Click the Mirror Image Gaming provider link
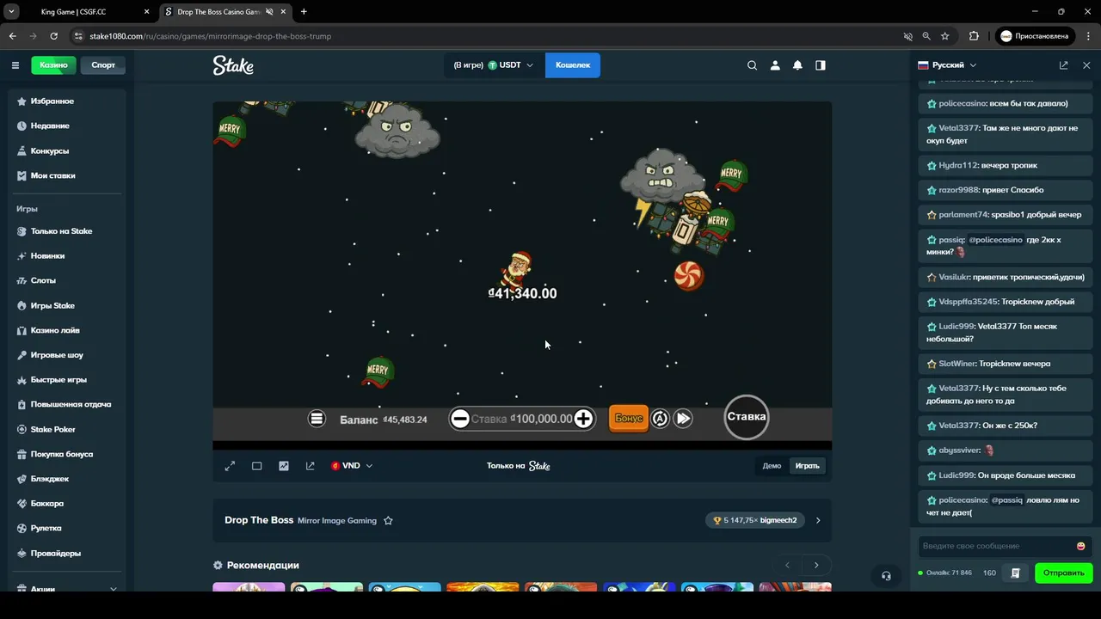 pos(337,521)
